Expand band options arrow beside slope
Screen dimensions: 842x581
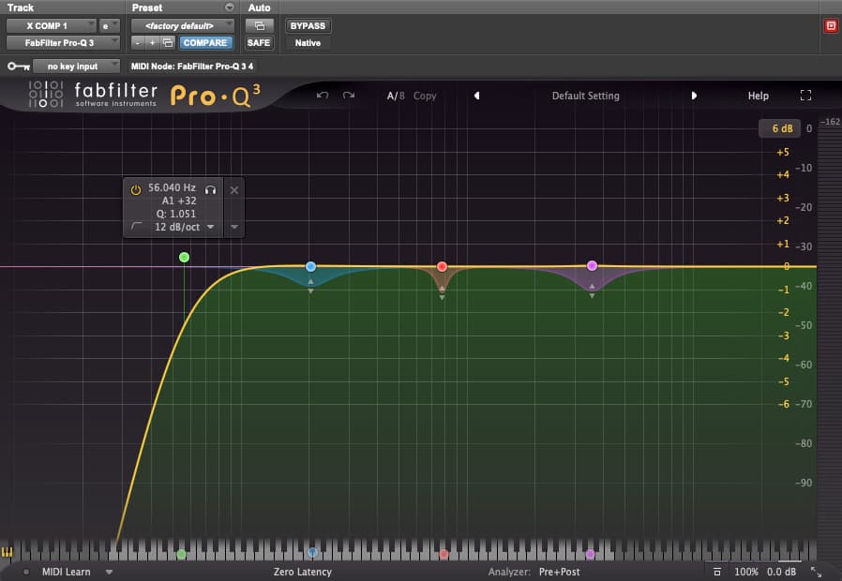(234, 227)
